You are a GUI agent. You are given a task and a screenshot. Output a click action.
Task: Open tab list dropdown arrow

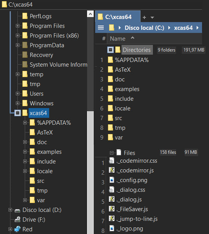point(152,17)
